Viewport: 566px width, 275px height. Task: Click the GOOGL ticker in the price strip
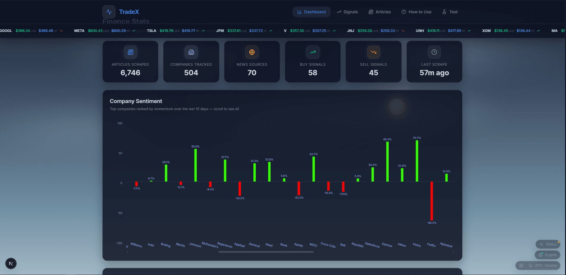[x=6, y=31]
